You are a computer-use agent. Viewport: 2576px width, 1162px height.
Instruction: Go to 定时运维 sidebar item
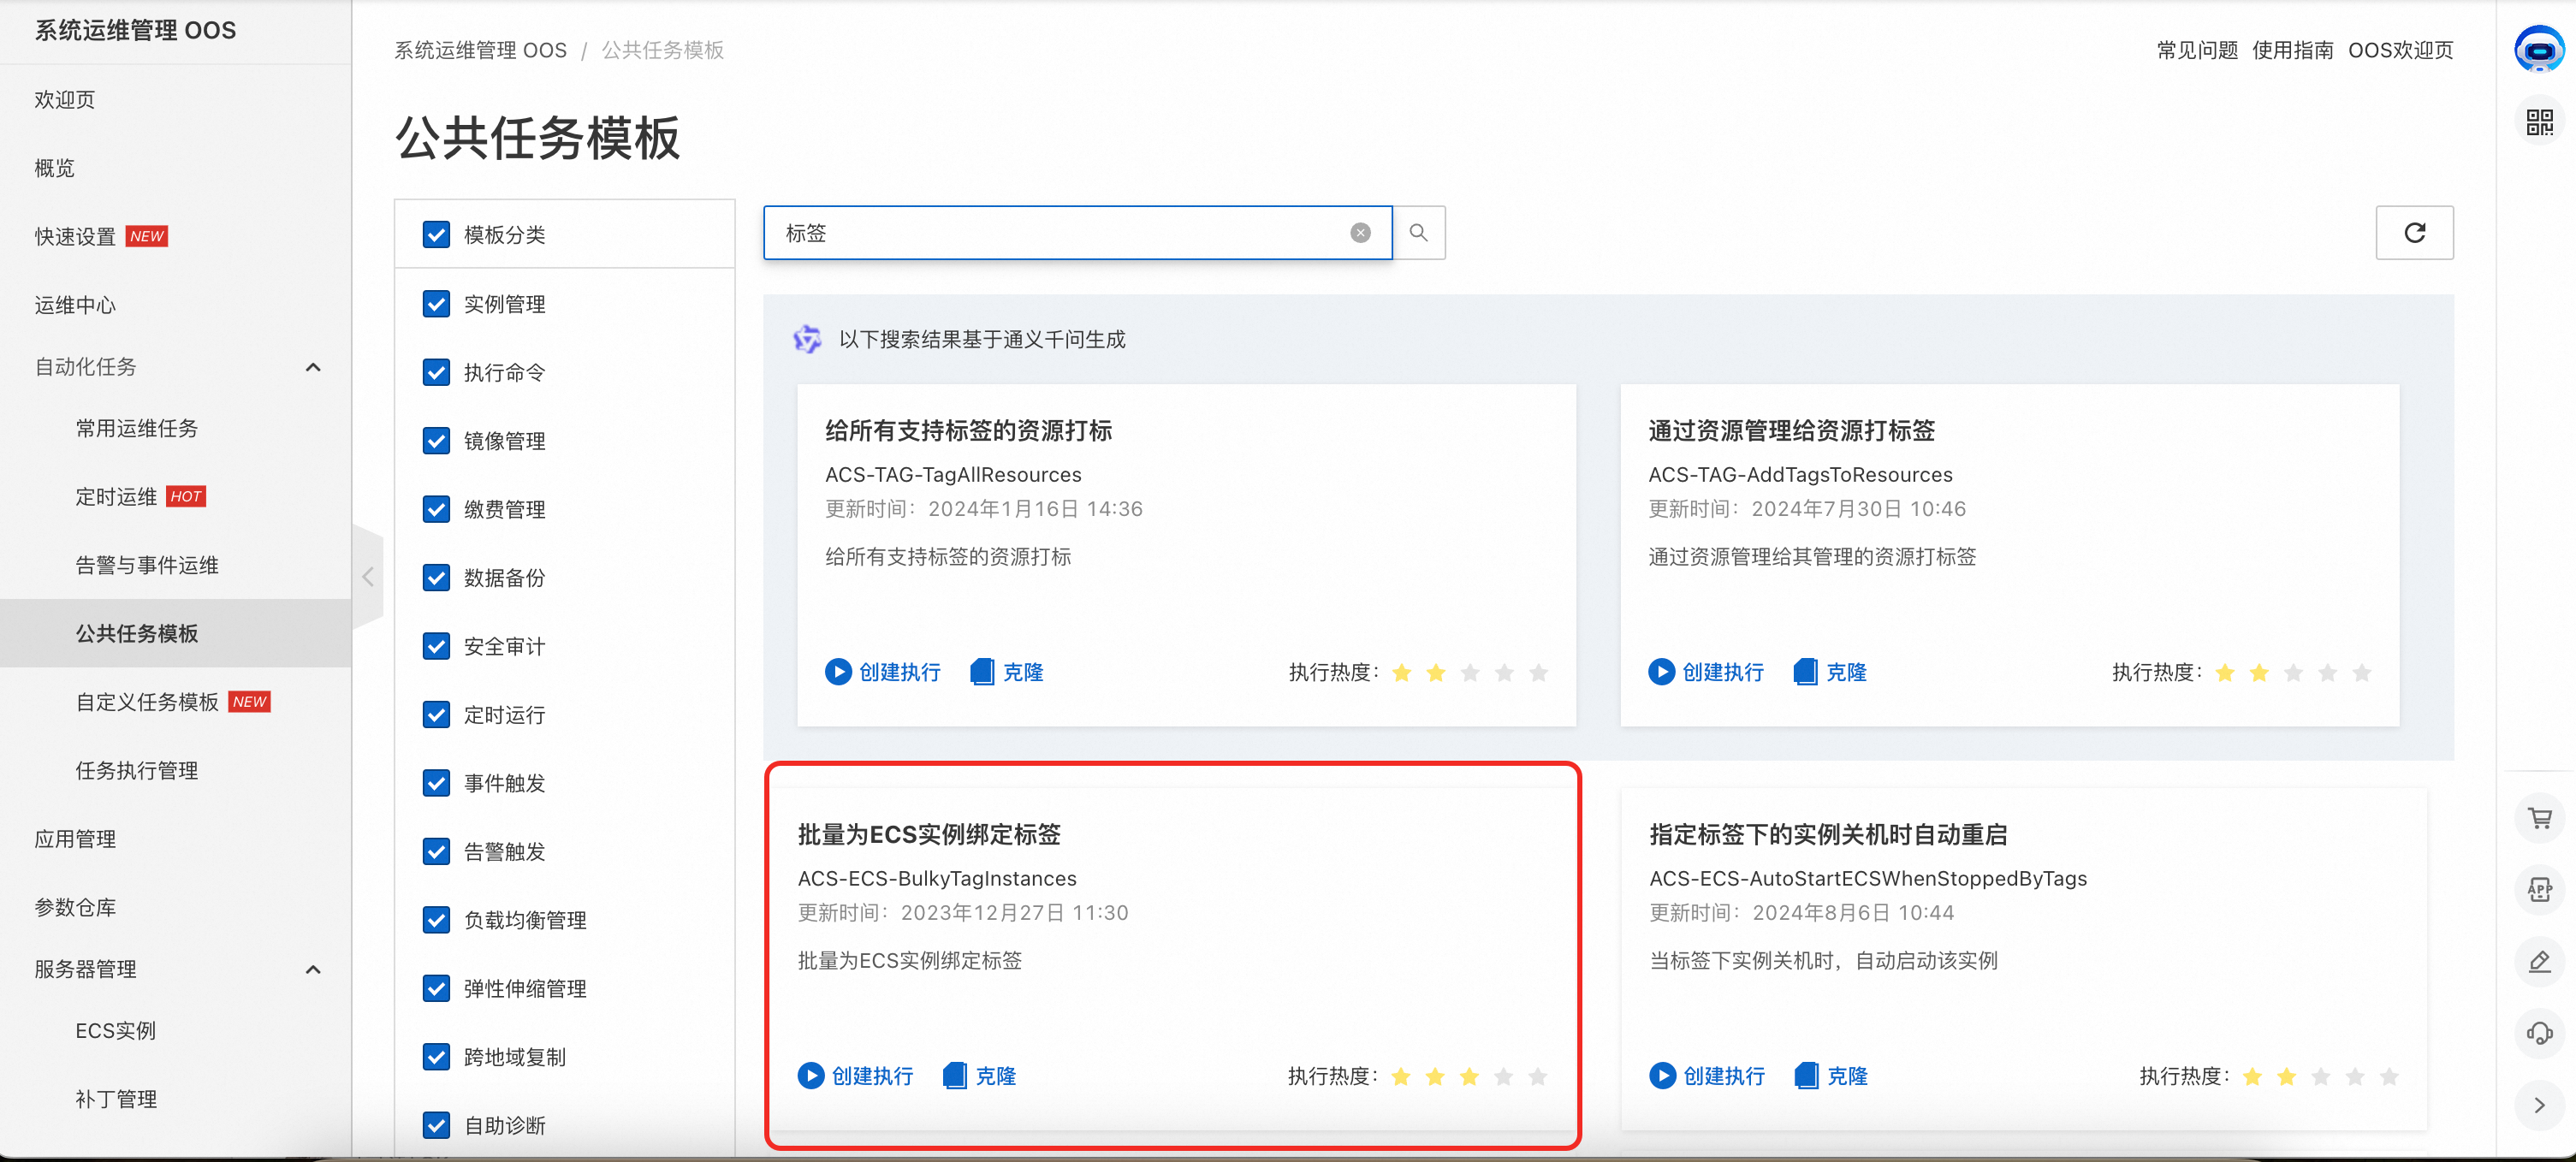[x=116, y=497]
